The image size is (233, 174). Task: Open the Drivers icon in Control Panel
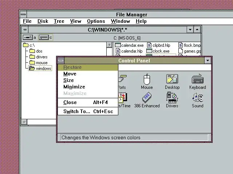pos(172,100)
